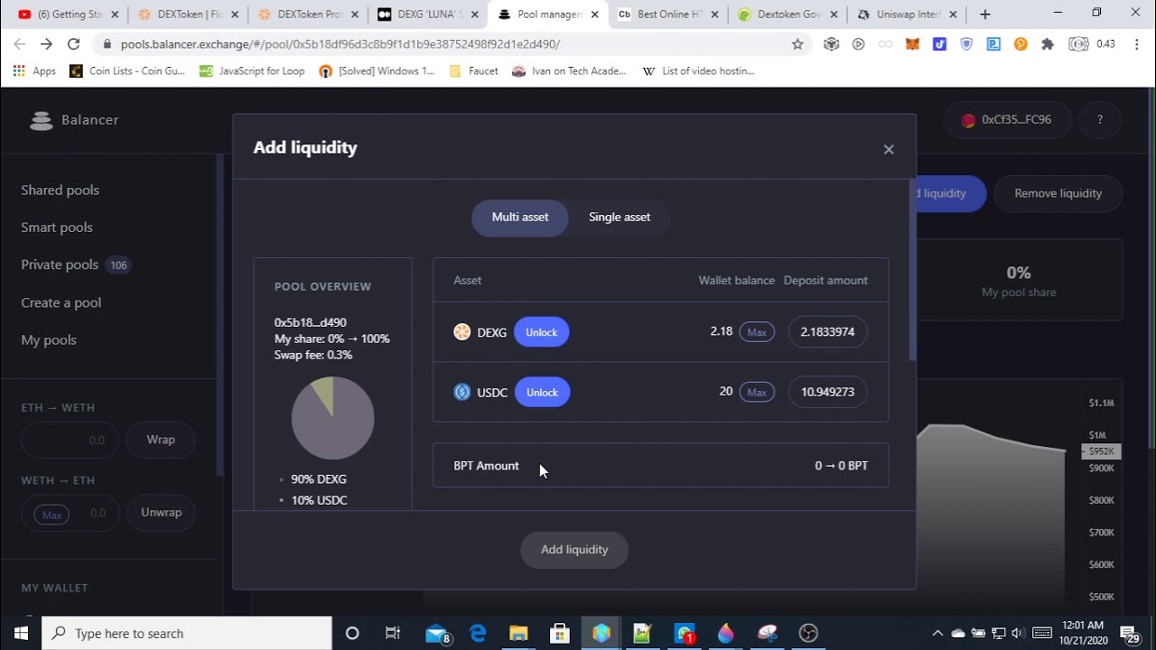Click the volume speaker icon
The width and height of the screenshot is (1156, 650).
[1018, 633]
